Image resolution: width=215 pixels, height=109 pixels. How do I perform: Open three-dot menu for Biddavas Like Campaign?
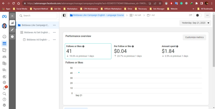[x=54, y=25]
